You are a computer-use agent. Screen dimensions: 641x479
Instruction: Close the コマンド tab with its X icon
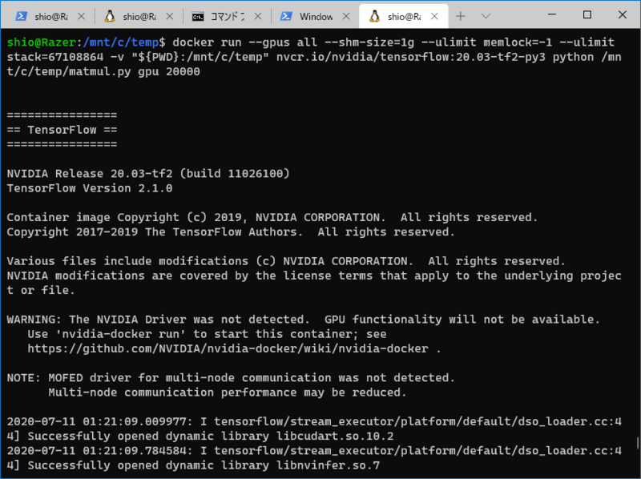[256, 14]
